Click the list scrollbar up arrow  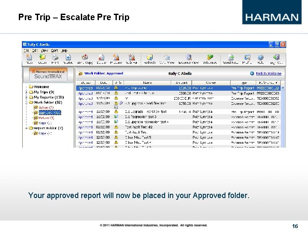click(x=283, y=88)
